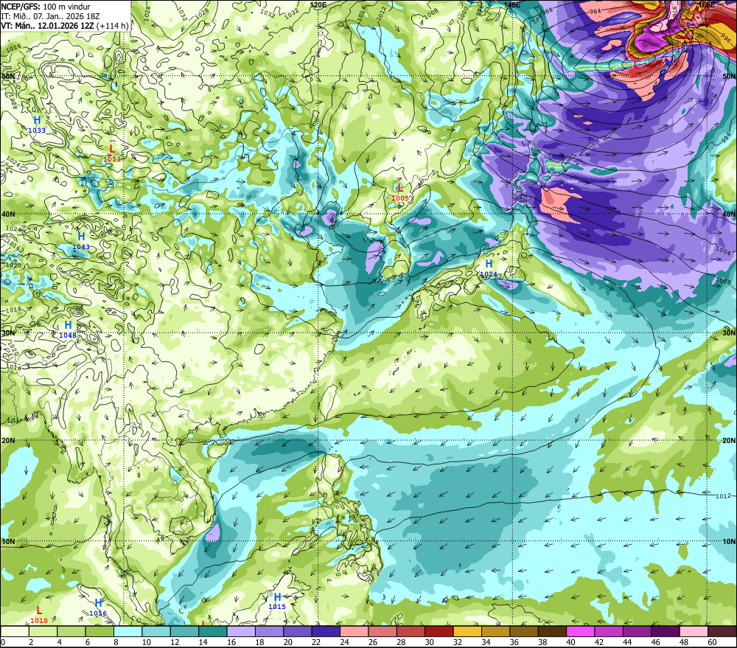
Task: Pick the magenta 40–42 legend swatch
Action: coord(581,632)
